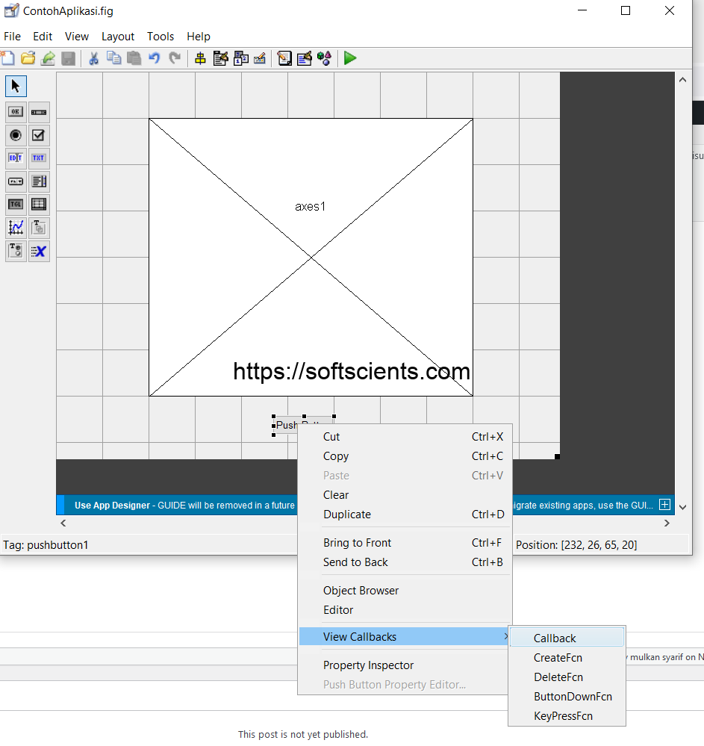Open the Align Objects tool

[200, 57]
